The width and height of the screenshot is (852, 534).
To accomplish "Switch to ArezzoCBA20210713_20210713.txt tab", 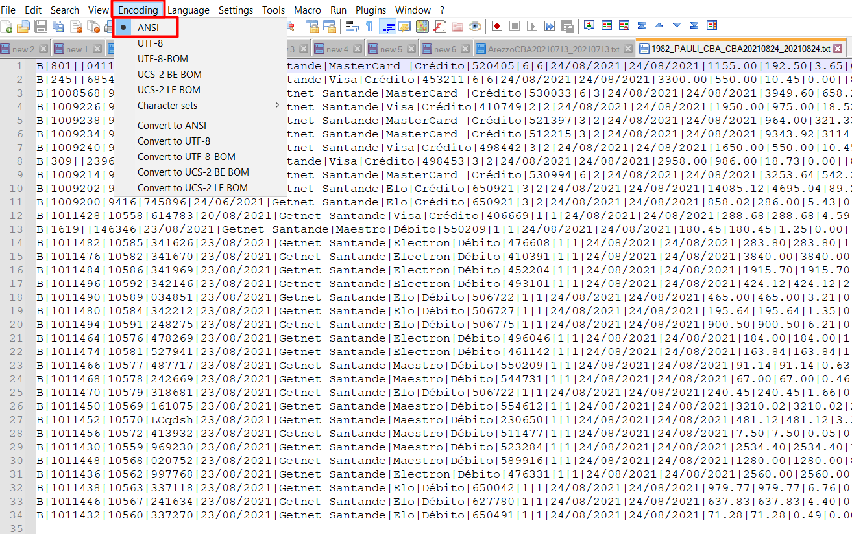I will (x=554, y=49).
